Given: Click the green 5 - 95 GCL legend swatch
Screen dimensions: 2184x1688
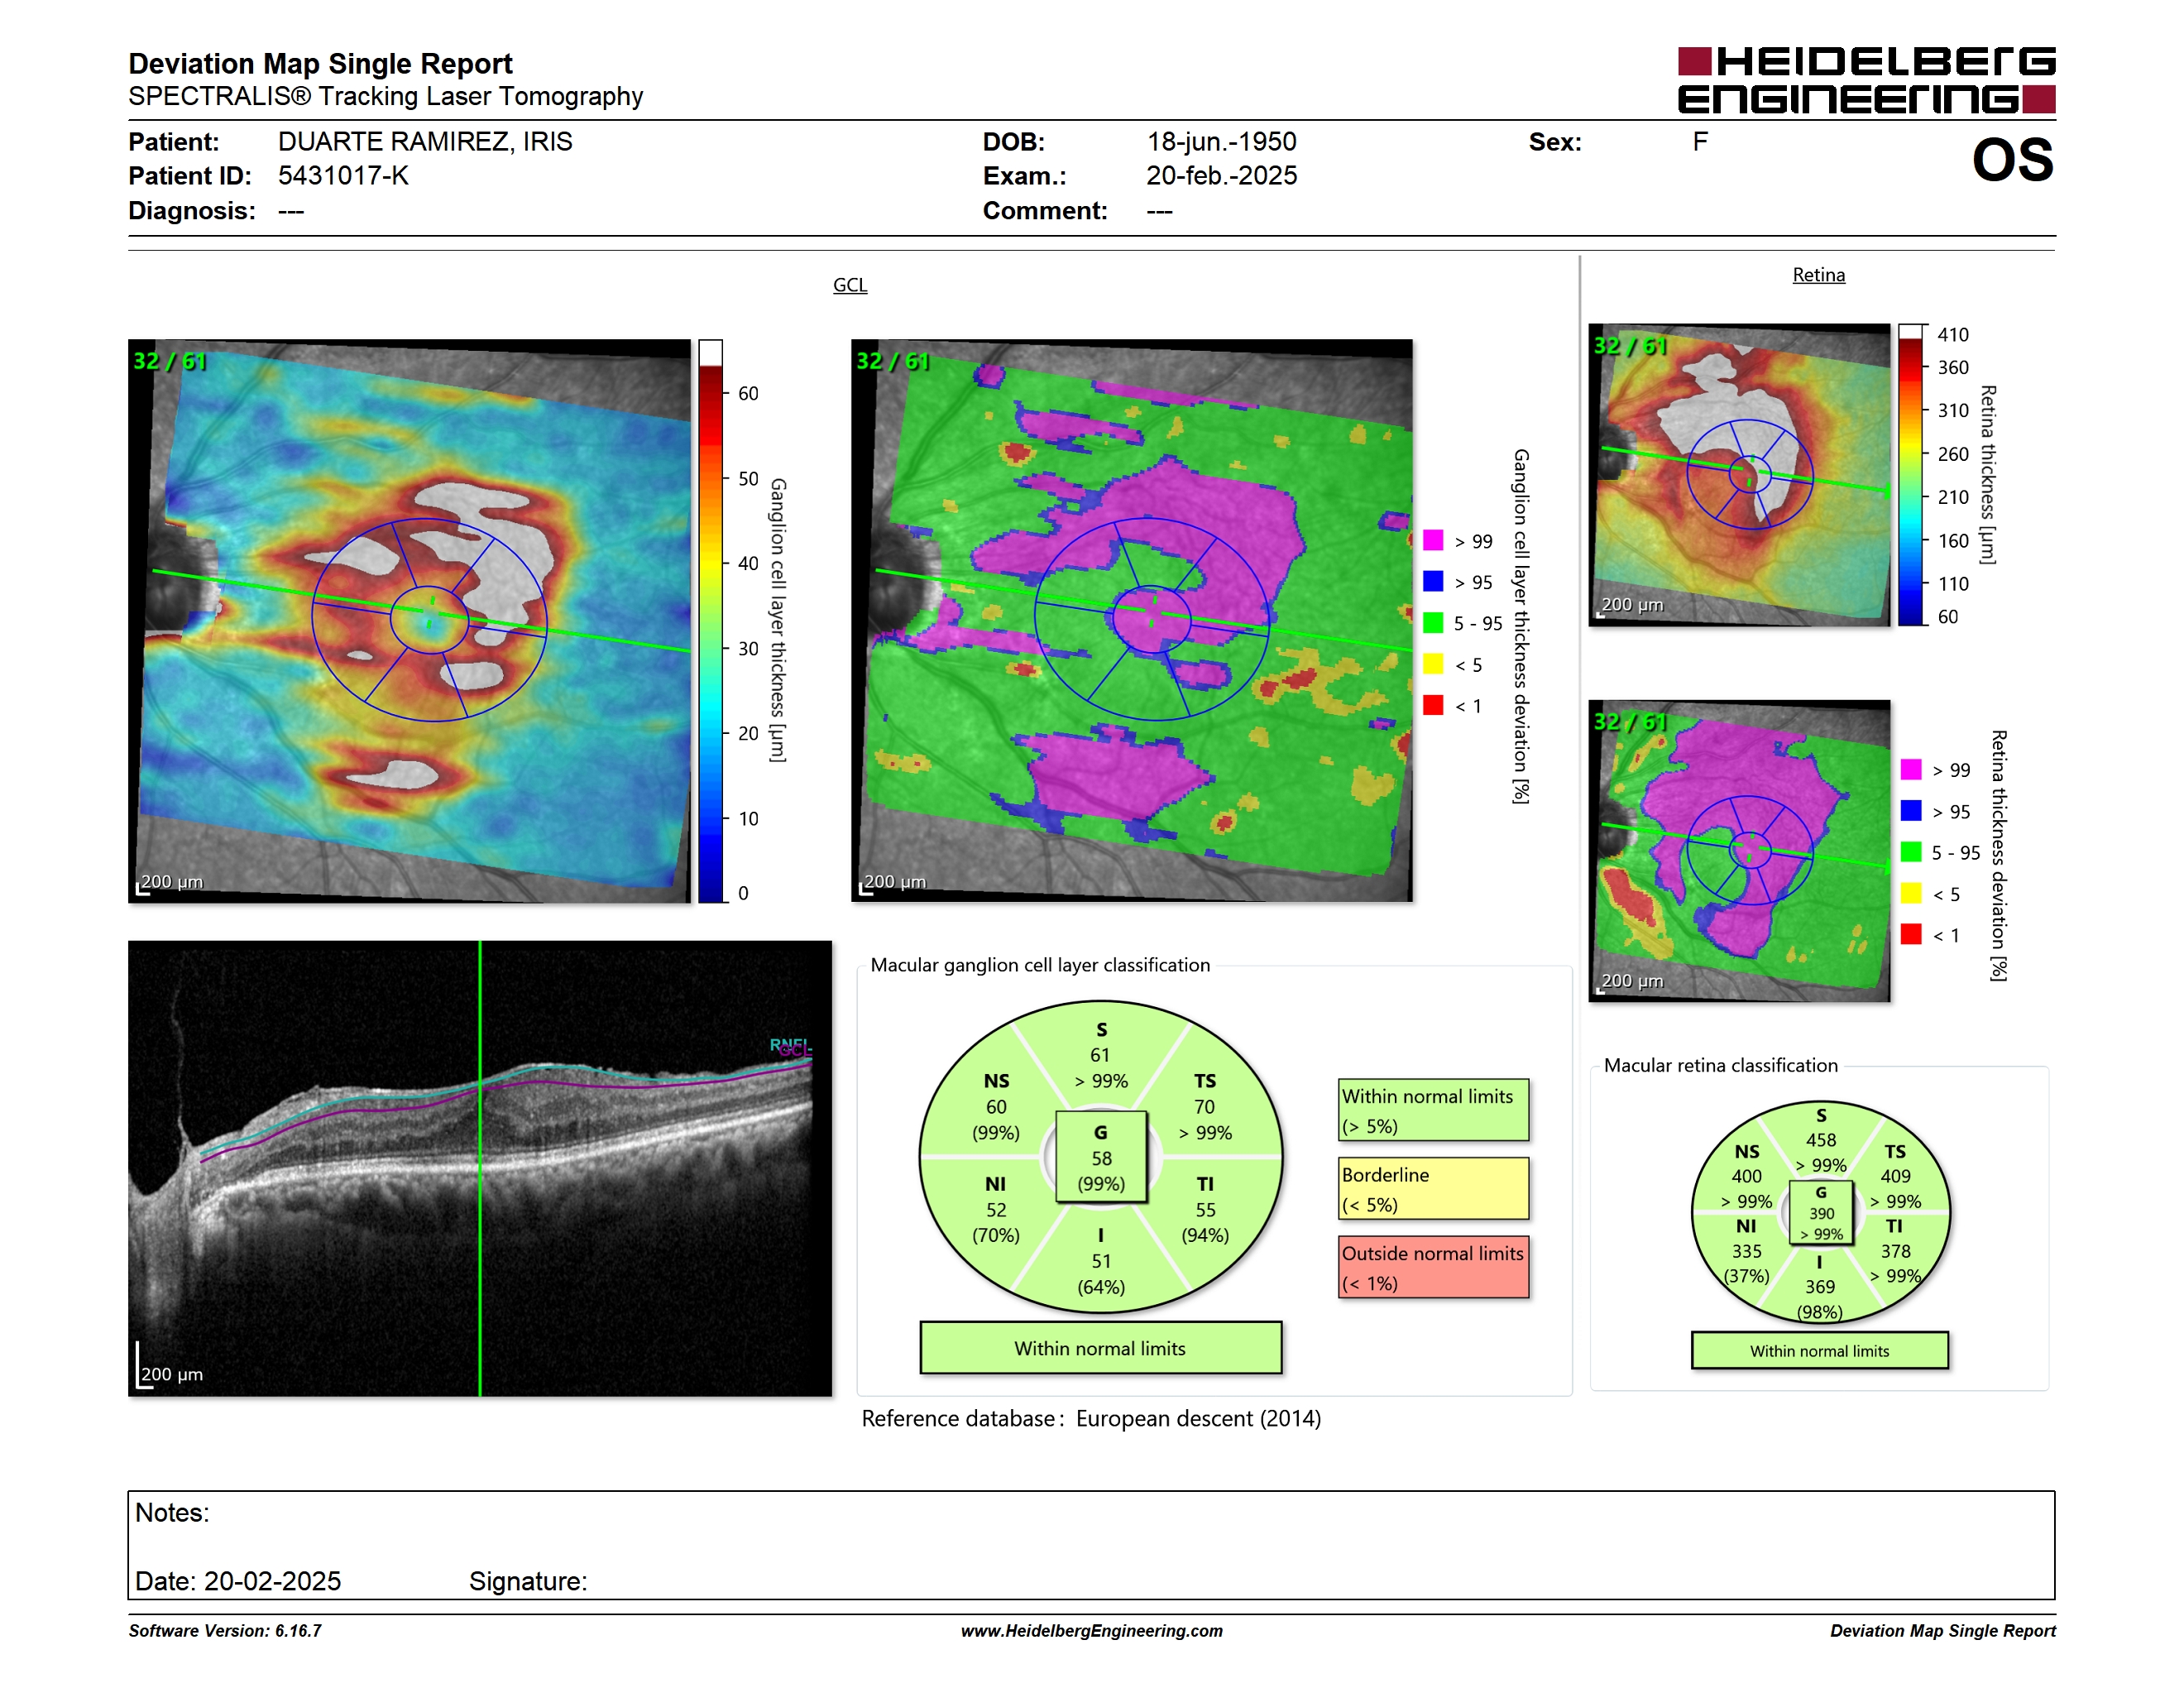Looking at the screenshot, I should click(1433, 623).
